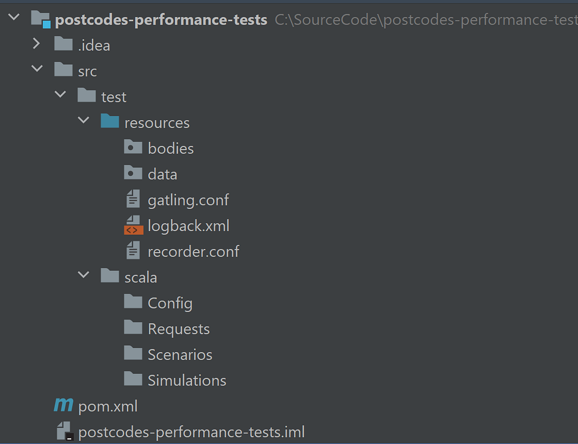
Task: Collapse the src folder
Action: (36, 69)
